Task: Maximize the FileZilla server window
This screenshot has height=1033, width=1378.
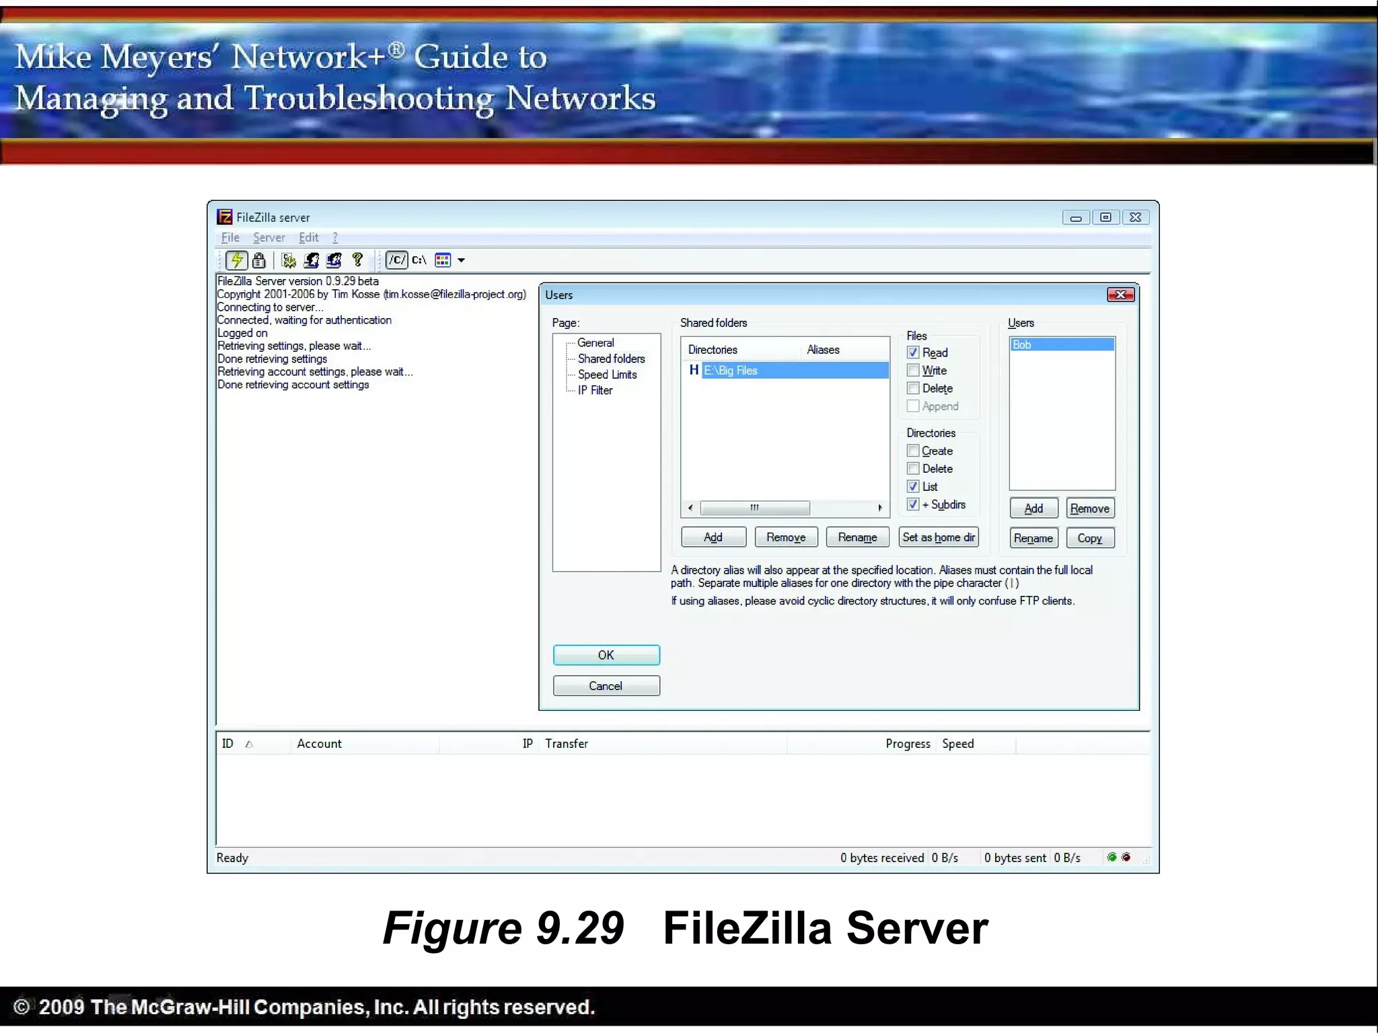Action: 1105,217
